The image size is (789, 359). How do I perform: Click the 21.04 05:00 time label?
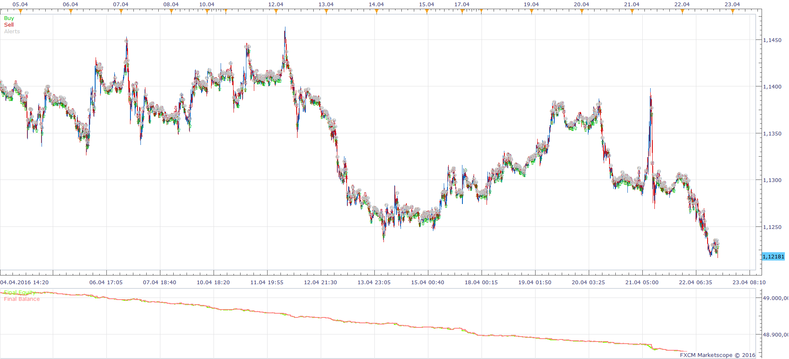click(642, 282)
